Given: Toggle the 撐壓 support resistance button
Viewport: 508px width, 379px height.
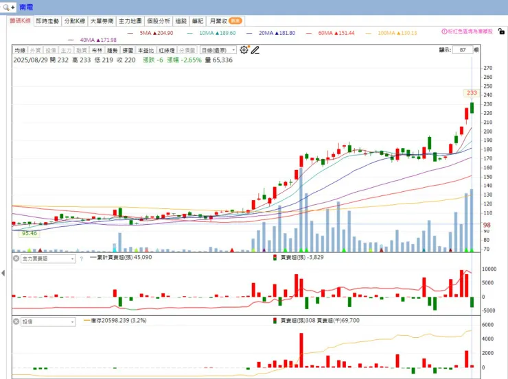Looking at the screenshot, I should pos(128,50).
